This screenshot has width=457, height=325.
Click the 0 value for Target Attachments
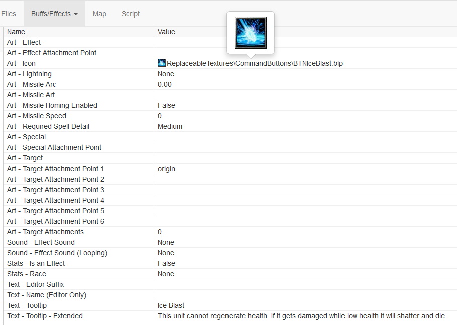tap(160, 232)
